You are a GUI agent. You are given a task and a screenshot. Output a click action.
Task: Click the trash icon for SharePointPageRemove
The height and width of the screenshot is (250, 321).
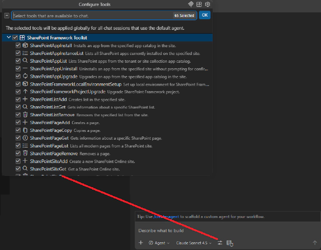click(x=25, y=153)
